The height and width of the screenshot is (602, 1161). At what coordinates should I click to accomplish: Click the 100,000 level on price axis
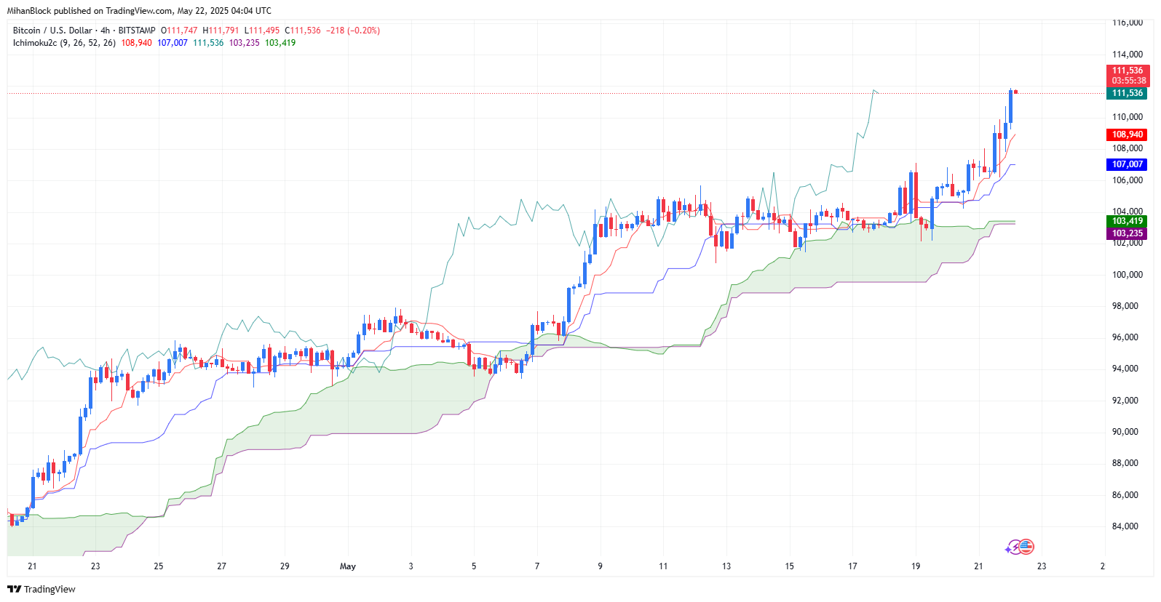click(1127, 275)
